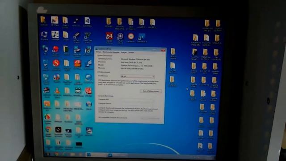Open the orange clock checkmark desktop icon
Screen dimensions: 286x161
[x=131, y=37]
